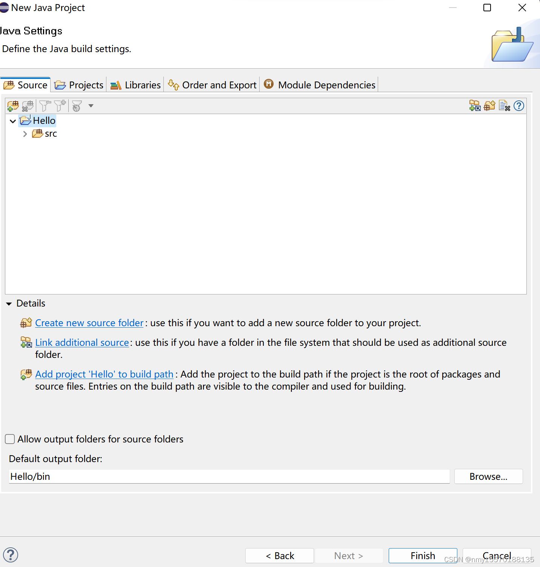Screen dimensions: 540x567
Task: Click the Eclipse logo in title bar
Action: click(x=4, y=8)
